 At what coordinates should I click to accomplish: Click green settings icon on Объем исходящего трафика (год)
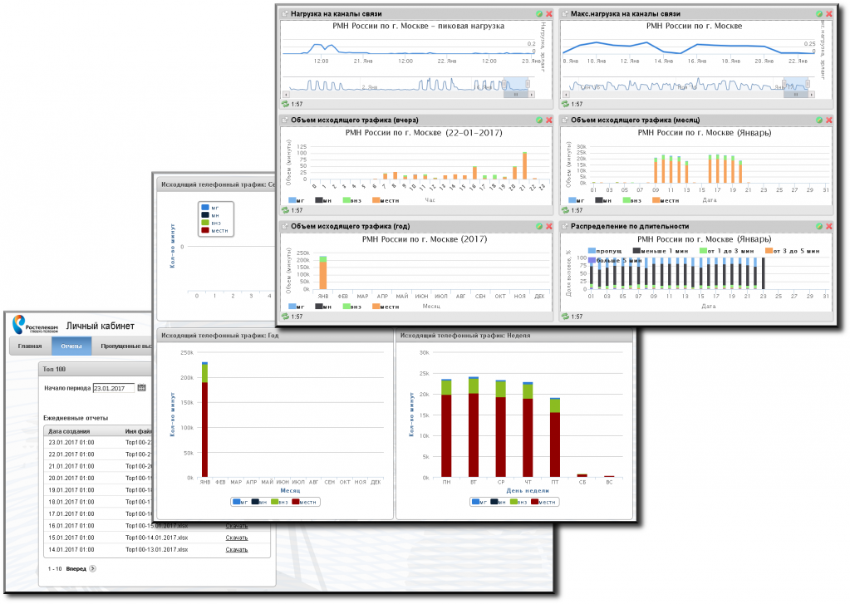pyautogui.click(x=539, y=226)
